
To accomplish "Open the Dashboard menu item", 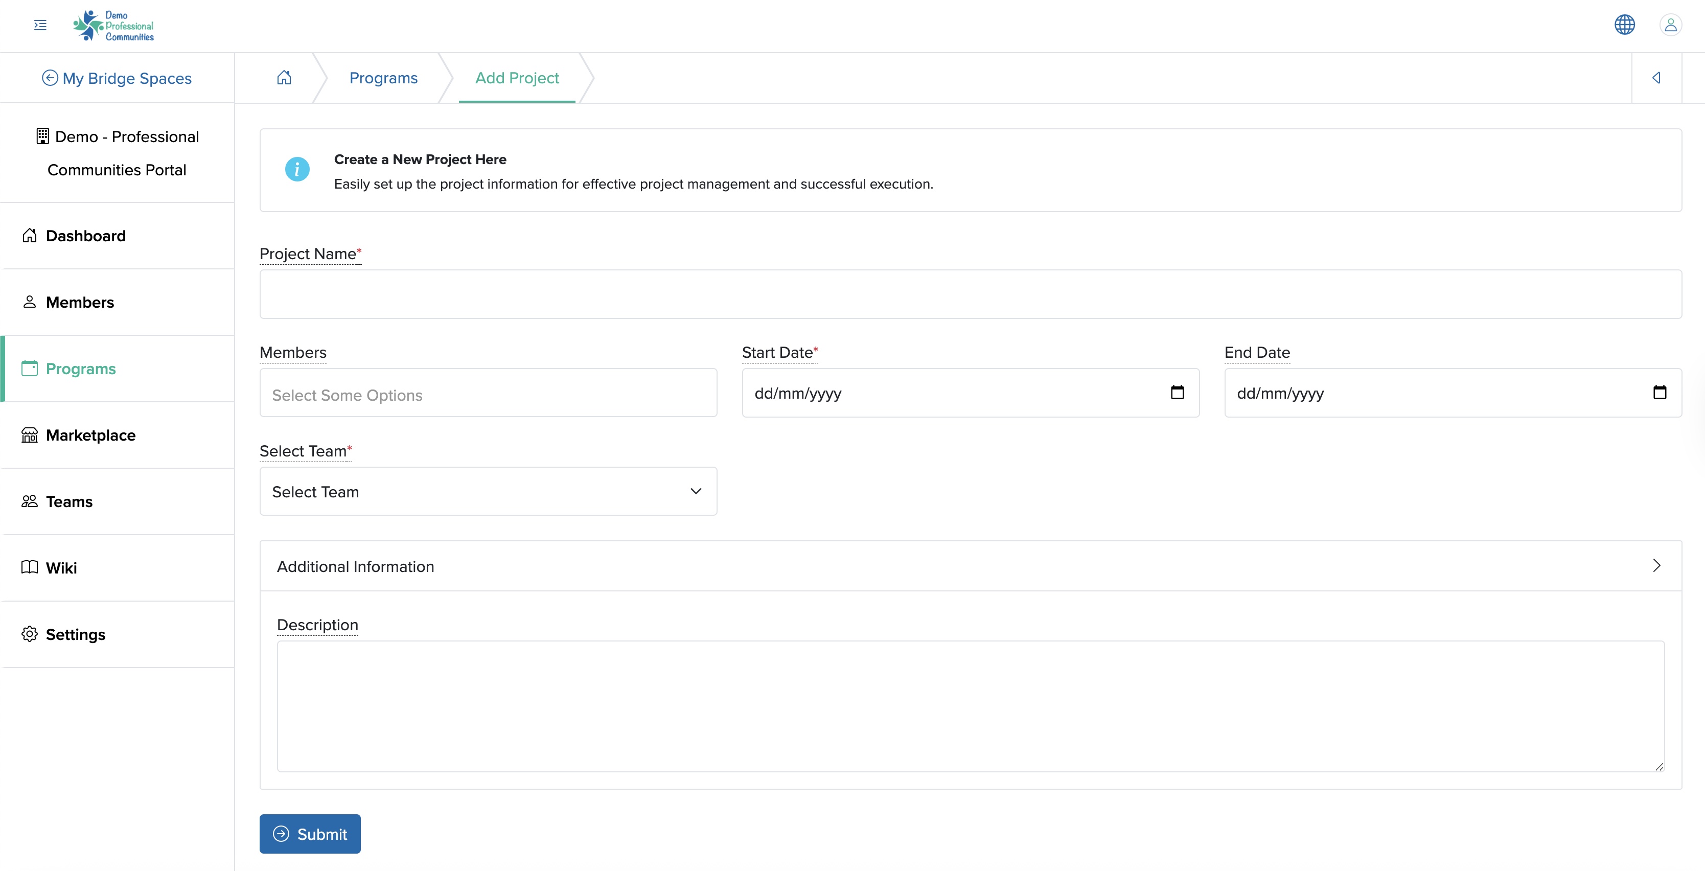I will (x=118, y=236).
